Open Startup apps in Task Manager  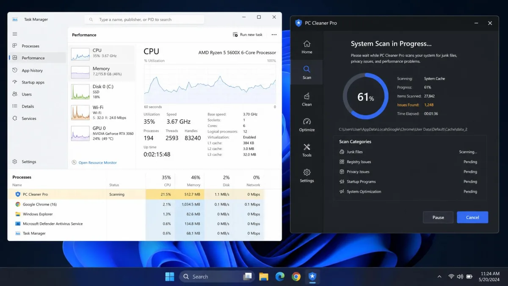38,82
